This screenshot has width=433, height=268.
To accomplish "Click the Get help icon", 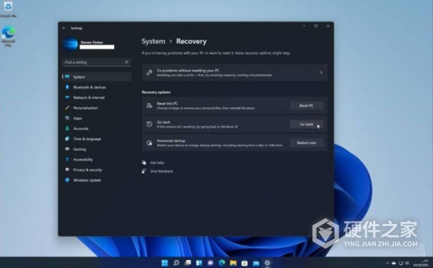I will coord(144,163).
